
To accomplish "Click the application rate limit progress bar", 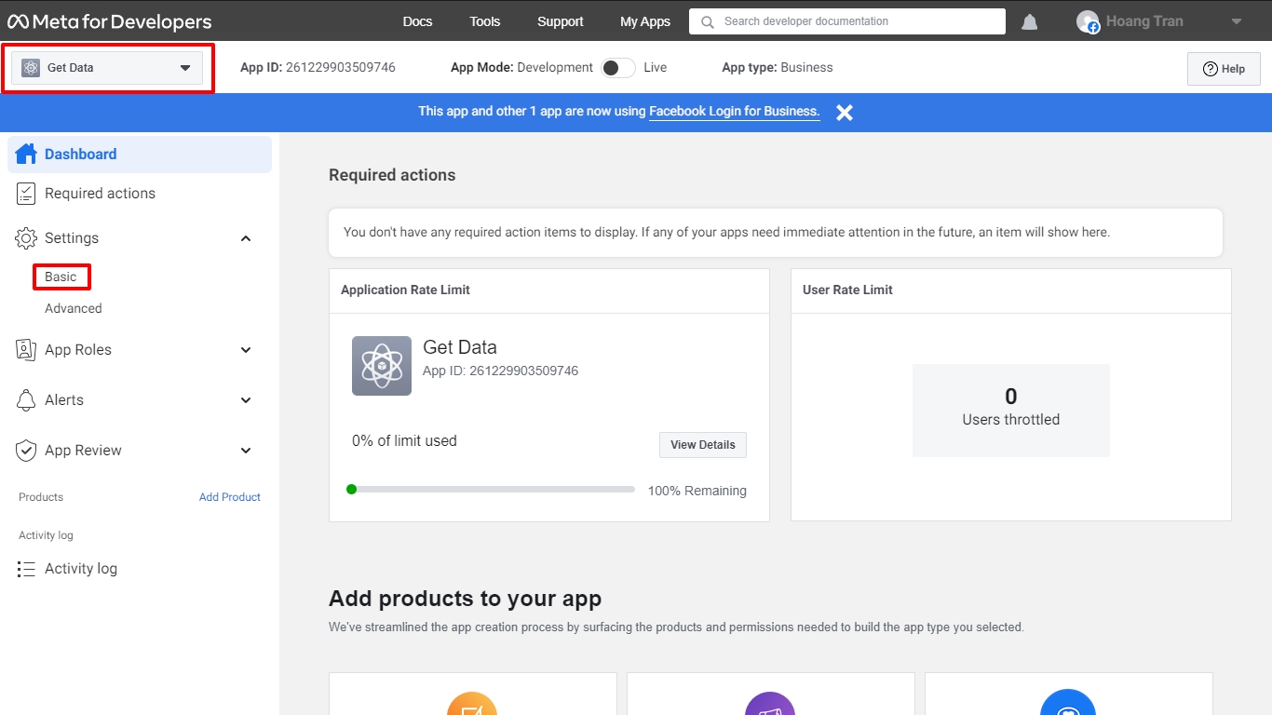I will click(491, 490).
